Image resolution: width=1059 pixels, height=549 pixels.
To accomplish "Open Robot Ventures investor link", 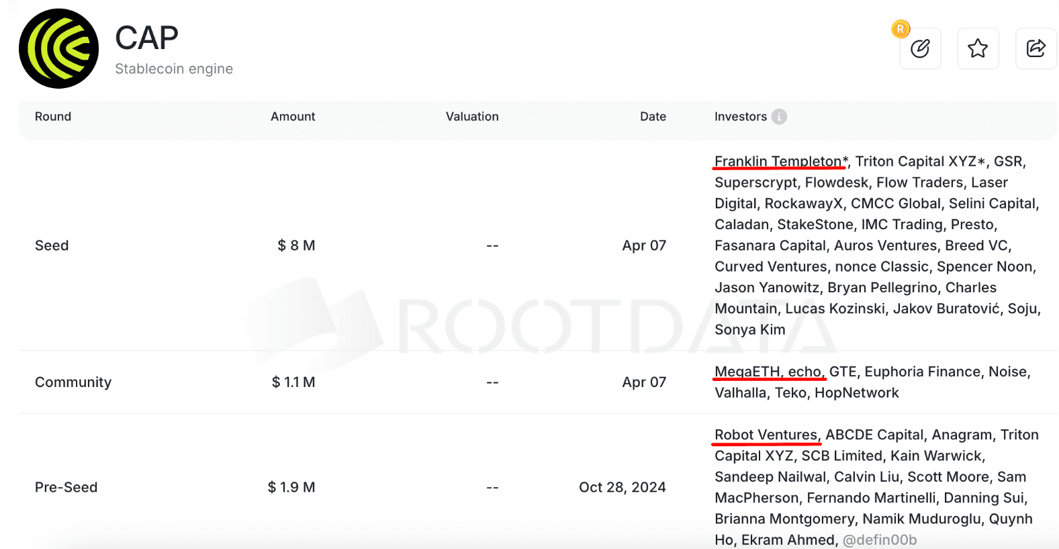I will pyautogui.click(x=766, y=435).
